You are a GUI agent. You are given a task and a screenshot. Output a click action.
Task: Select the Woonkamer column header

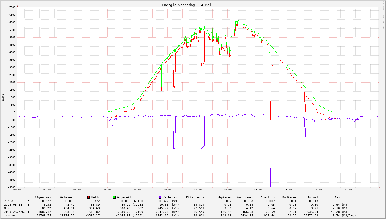(245, 197)
